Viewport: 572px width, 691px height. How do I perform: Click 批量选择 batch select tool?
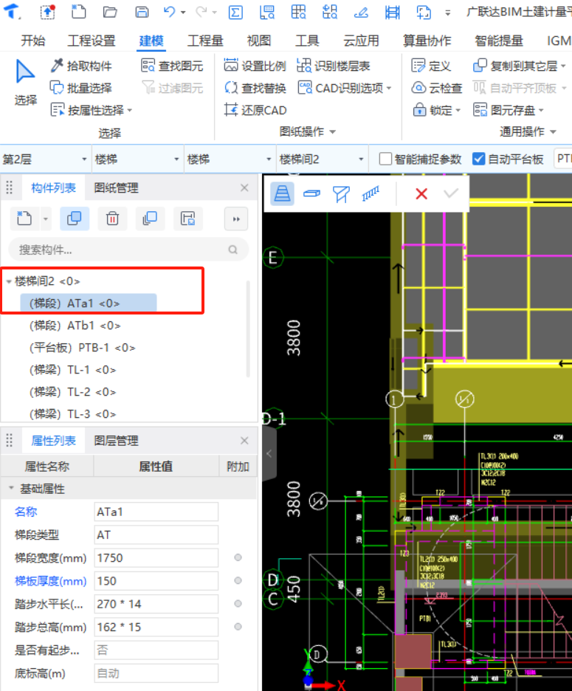pos(81,88)
